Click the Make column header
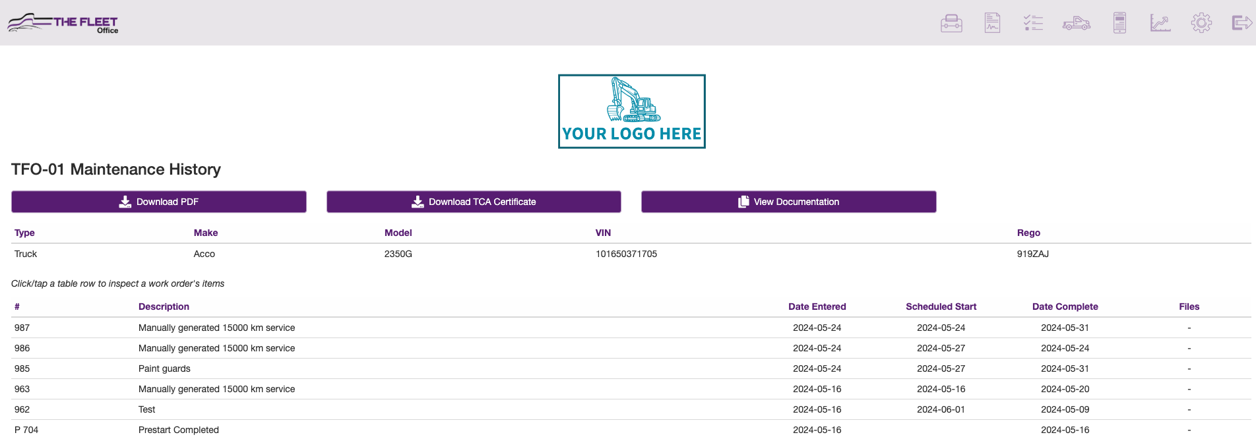This screenshot has height=439, width=1256. [x=206, y=233]
